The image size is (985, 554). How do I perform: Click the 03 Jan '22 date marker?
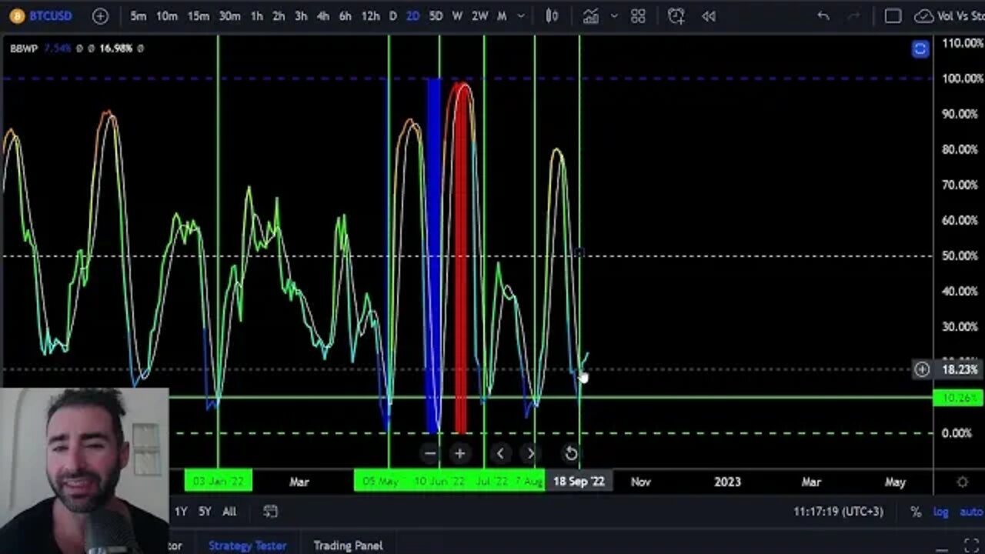point(219,482)
